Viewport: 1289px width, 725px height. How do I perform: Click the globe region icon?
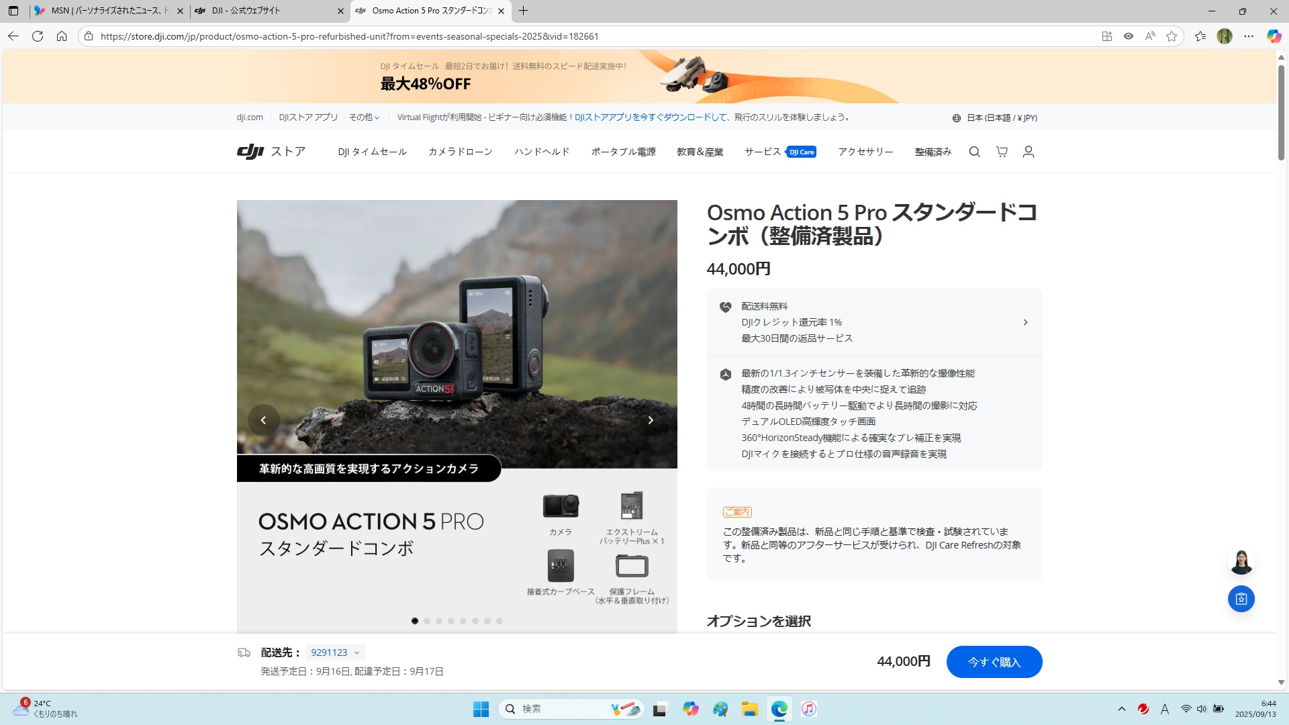pyautogui.click(x=956, y=118)
